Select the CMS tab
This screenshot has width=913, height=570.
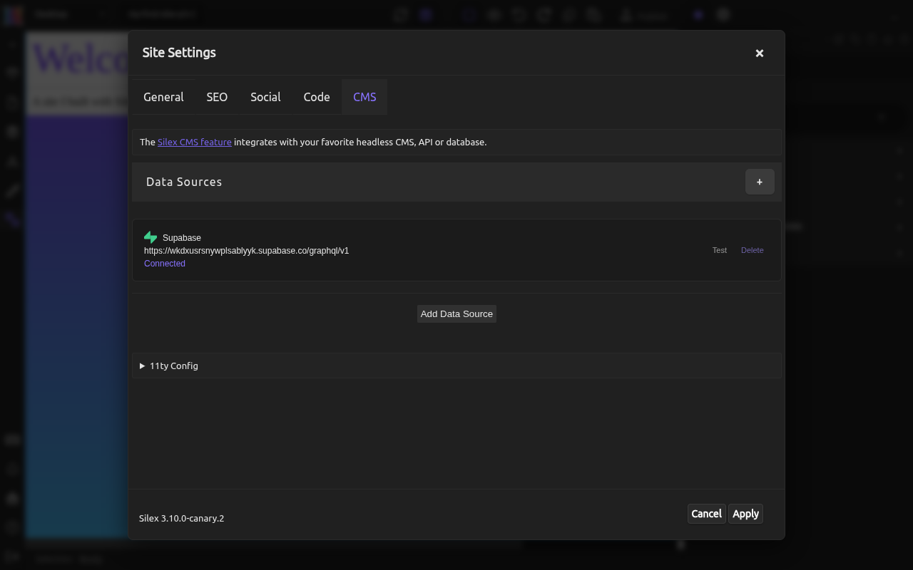click(x=364, y=97)
